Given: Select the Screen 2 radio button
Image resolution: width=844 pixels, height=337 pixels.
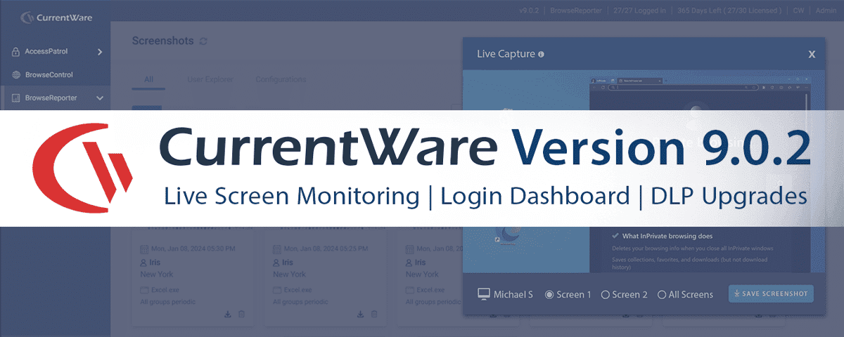Looking at the screenshot, I should pyautogui.click(x=605, y=295).
